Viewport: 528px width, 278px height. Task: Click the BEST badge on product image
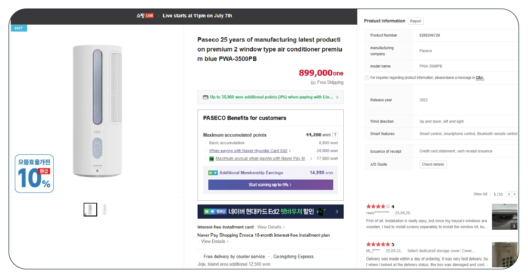coord(19,28)
